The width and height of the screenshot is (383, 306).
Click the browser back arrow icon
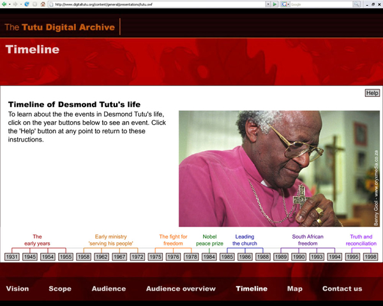[4, 4]
